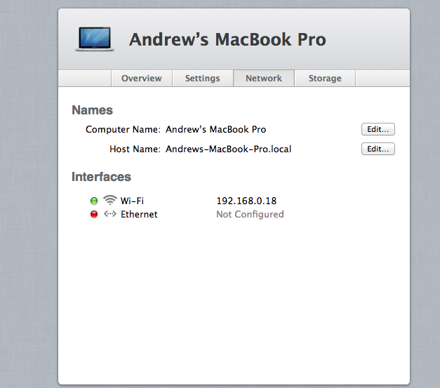The width and height of the screenshot is (440, 388).
Task: Click the Not Configured status text
Action: 250,214
